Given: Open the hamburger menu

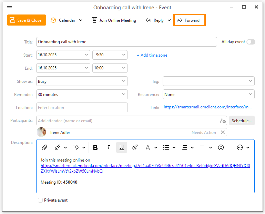Looking at the screenshot, I should point(9,8).
